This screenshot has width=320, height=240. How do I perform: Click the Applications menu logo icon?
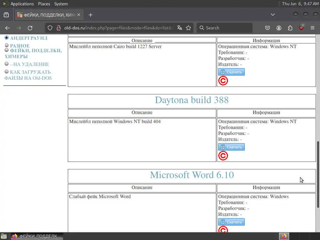[x=6, y=4]
